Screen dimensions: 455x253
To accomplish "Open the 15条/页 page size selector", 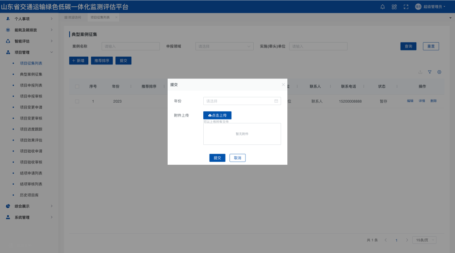I will coord(424,240).
